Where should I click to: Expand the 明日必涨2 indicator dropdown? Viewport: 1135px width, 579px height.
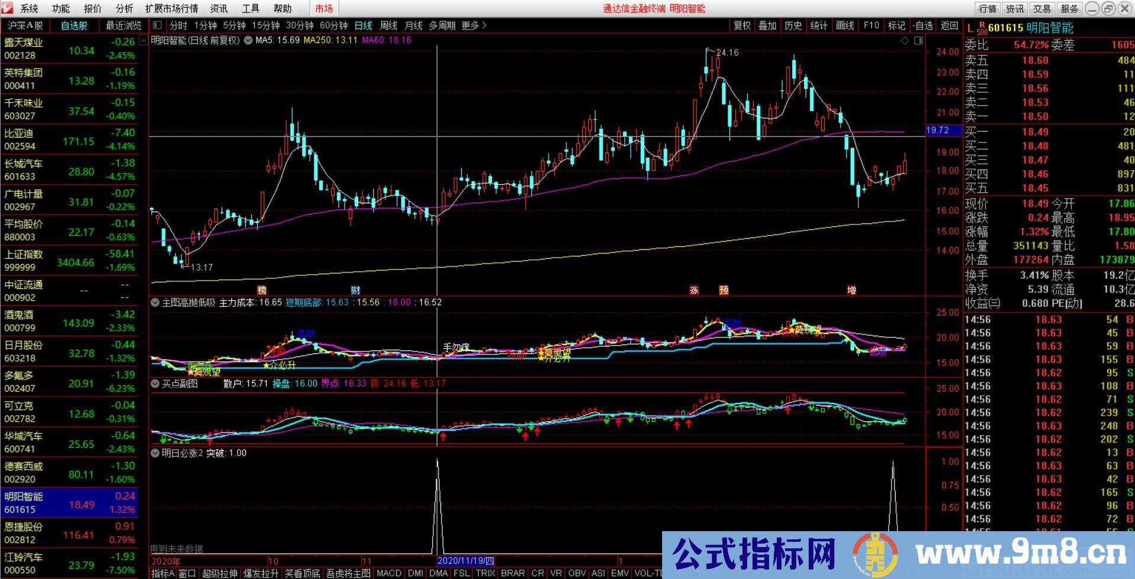(x=155, y=453)
